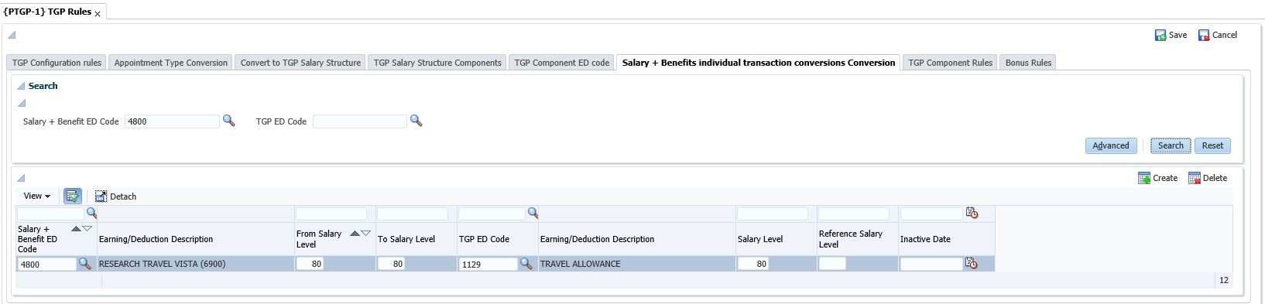Open the Inactive Date calendar picker in row
The width and height of the screenshot is (1265, 304).
tap(972, 264)
